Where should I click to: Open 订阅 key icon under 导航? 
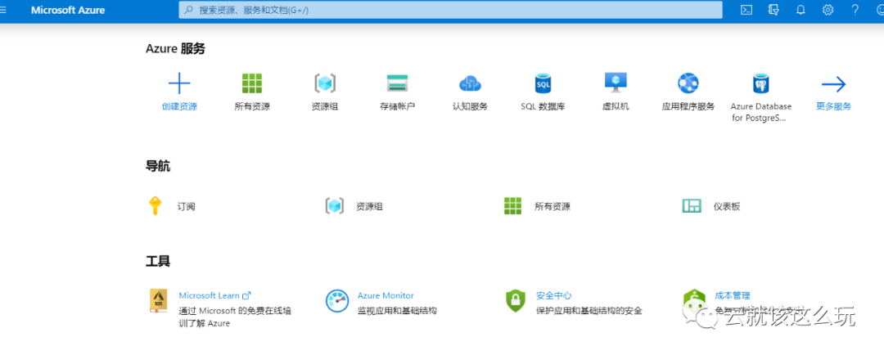point(155,205)
